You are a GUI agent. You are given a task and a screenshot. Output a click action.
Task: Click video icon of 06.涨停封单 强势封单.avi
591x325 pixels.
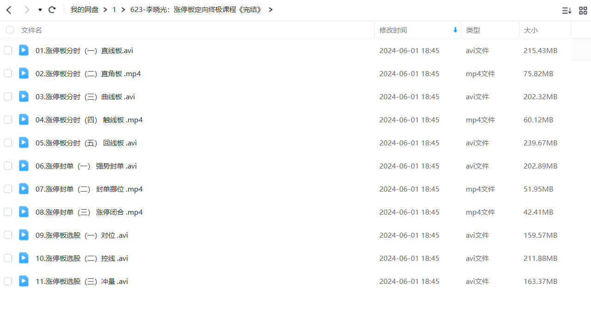[x=24, y=166]
